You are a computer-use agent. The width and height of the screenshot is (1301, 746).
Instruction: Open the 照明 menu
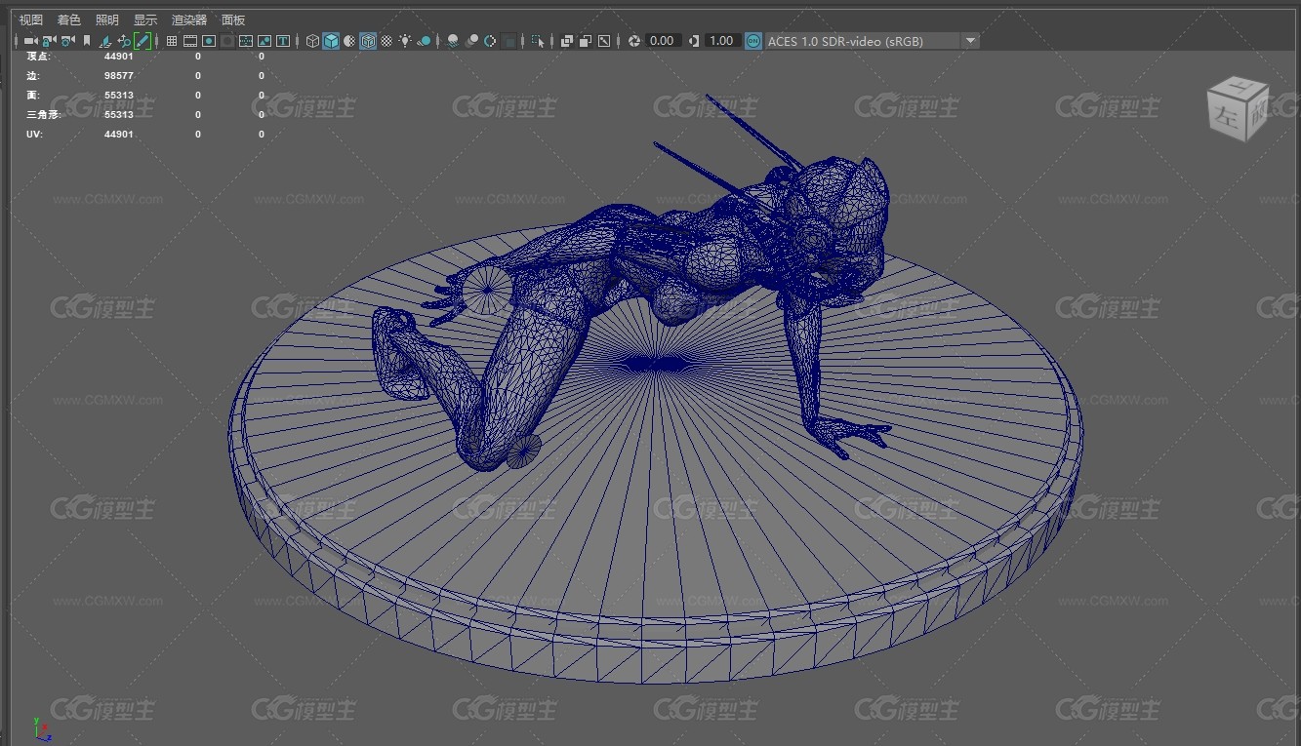pos(107,20)
